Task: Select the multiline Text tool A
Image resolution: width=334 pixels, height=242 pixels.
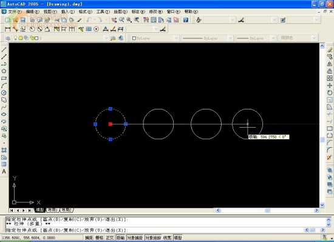Action: [x=4, y=171]
